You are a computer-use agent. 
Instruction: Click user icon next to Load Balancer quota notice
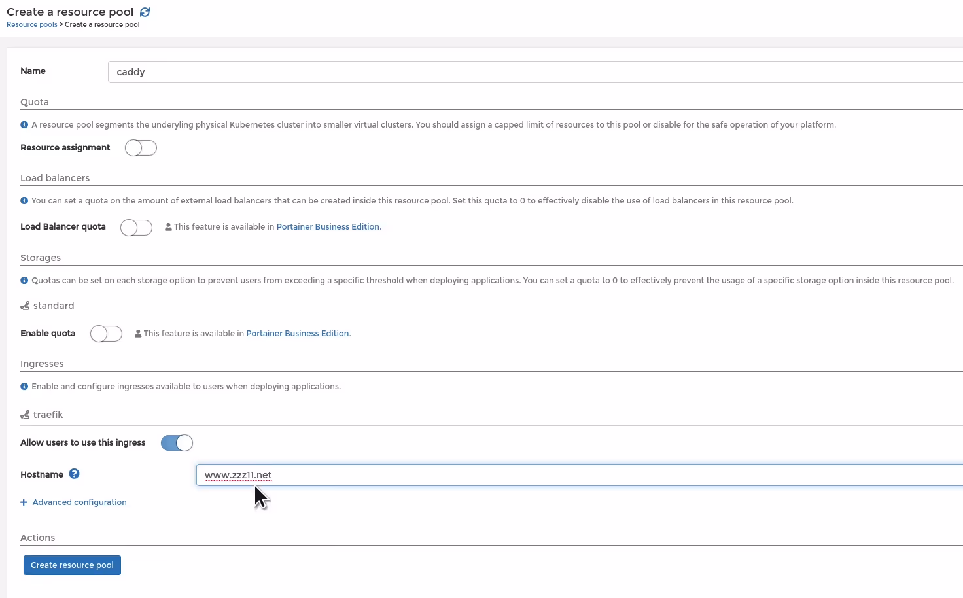click(168, 226)
